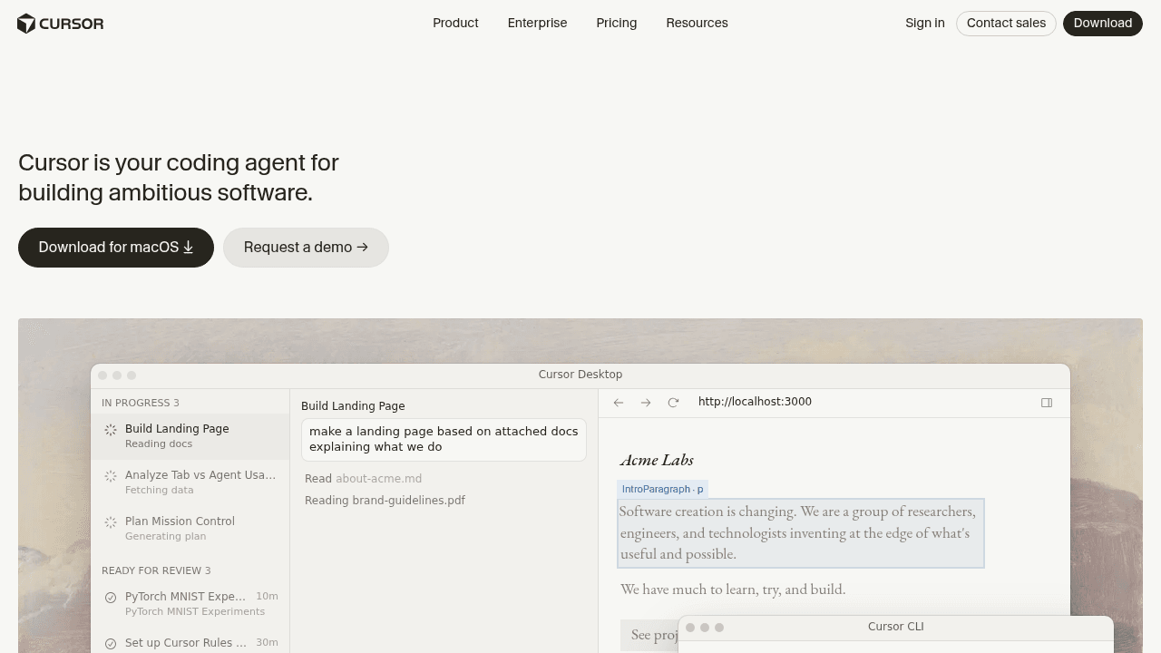Click the Cursor logo in header

[x=61, y=24]
